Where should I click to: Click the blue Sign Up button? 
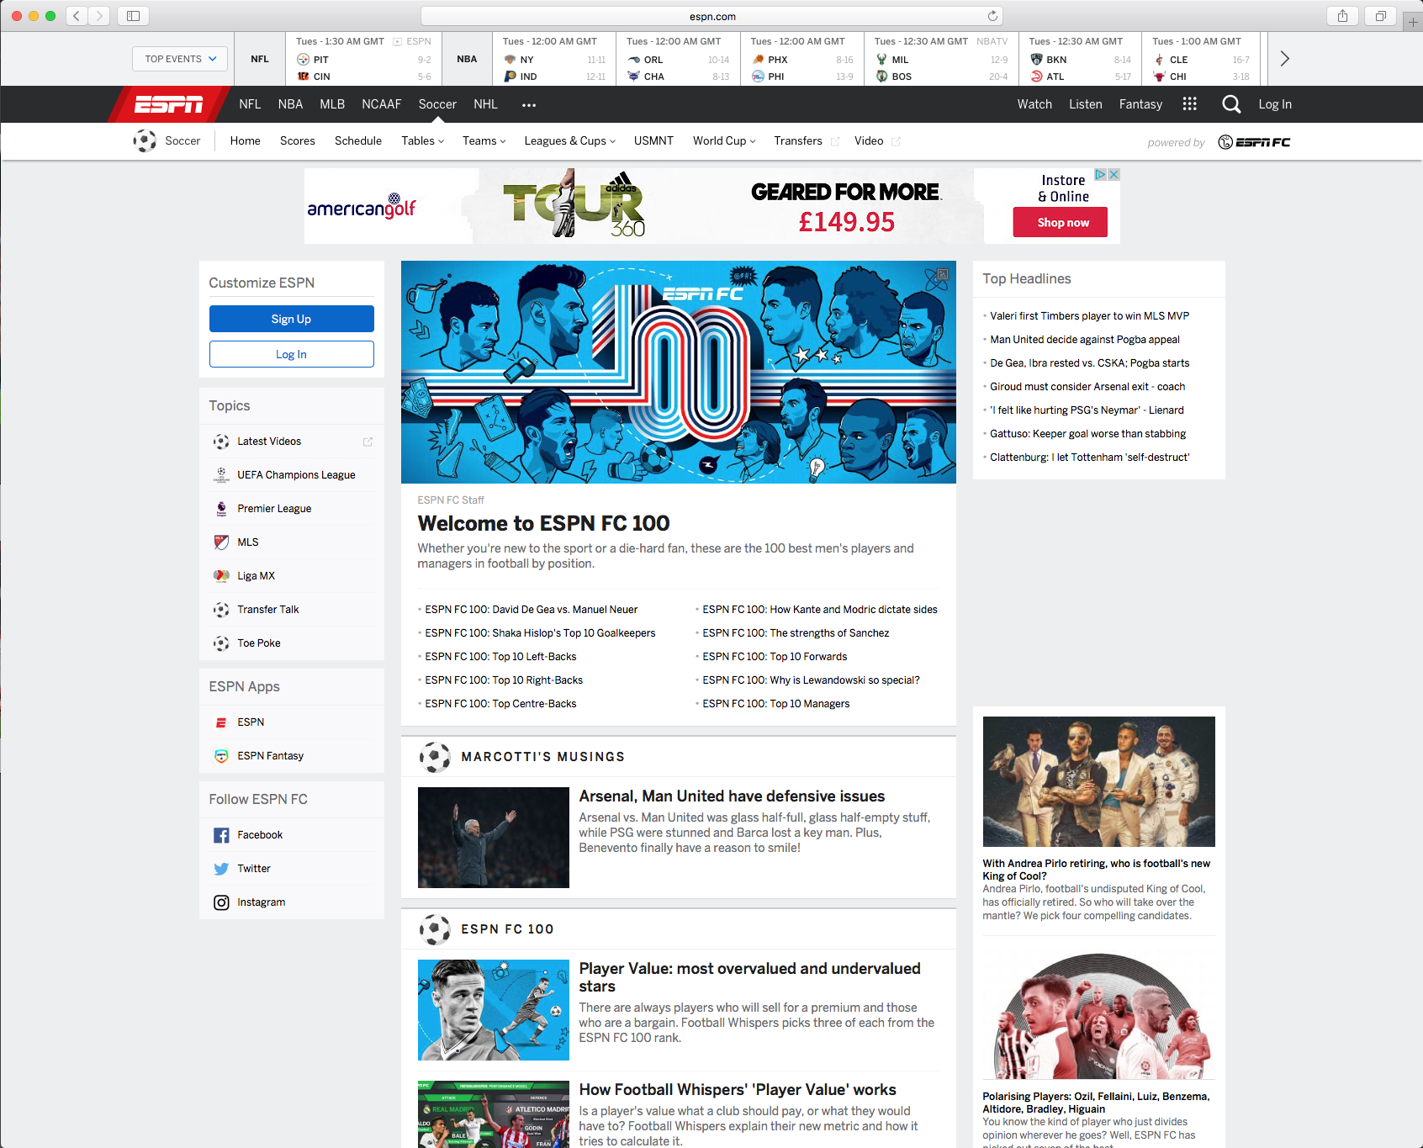(x=291, y=319)
